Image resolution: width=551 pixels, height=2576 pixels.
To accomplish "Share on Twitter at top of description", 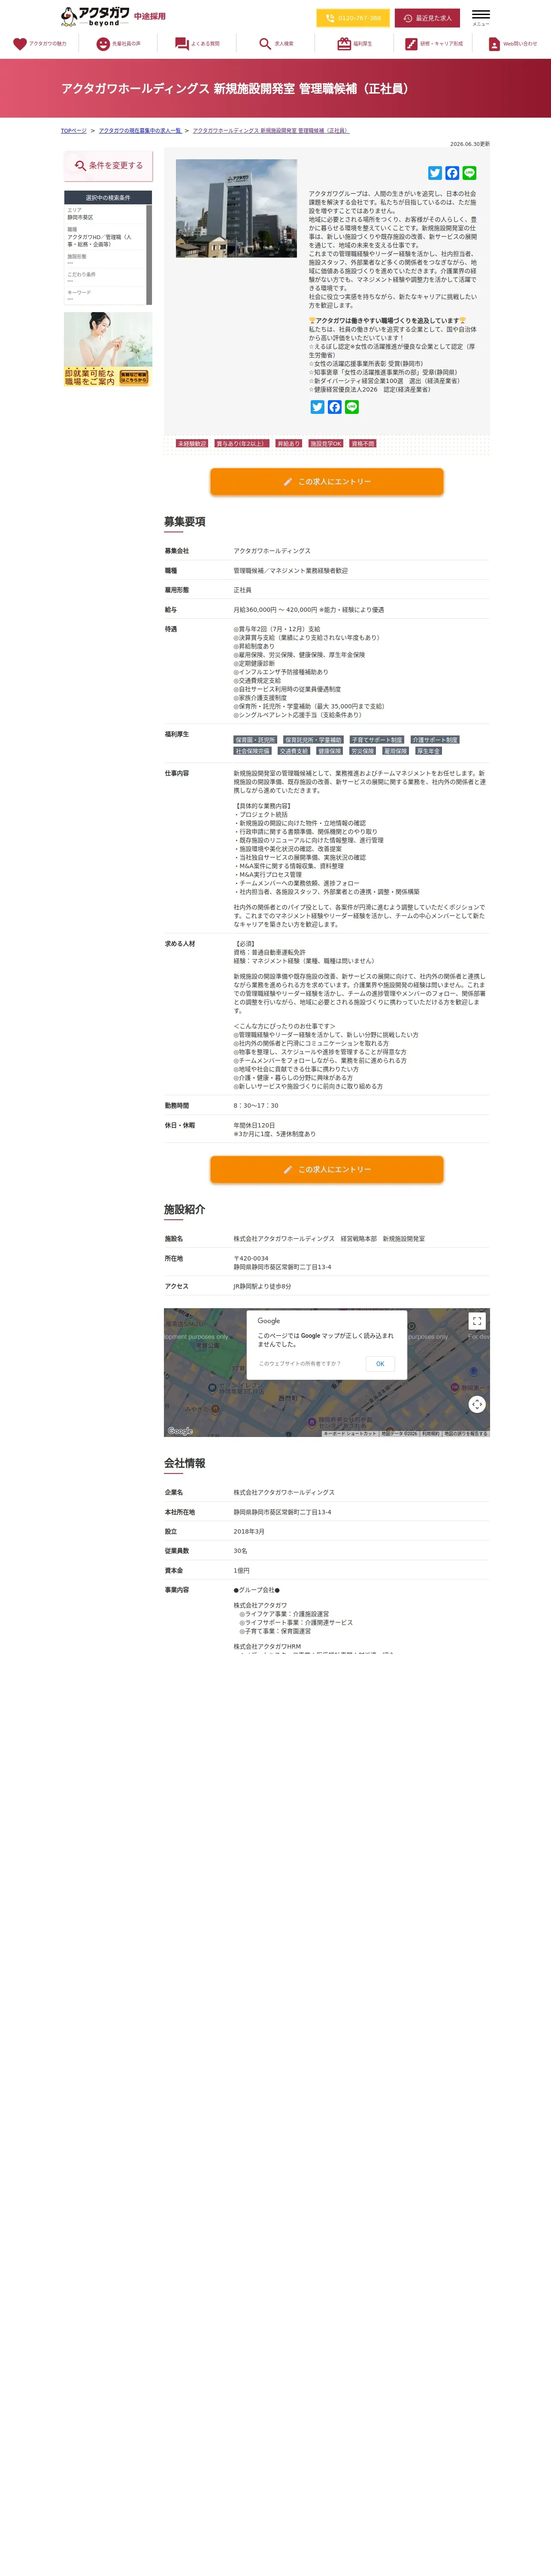I will [x=435, y=173].
